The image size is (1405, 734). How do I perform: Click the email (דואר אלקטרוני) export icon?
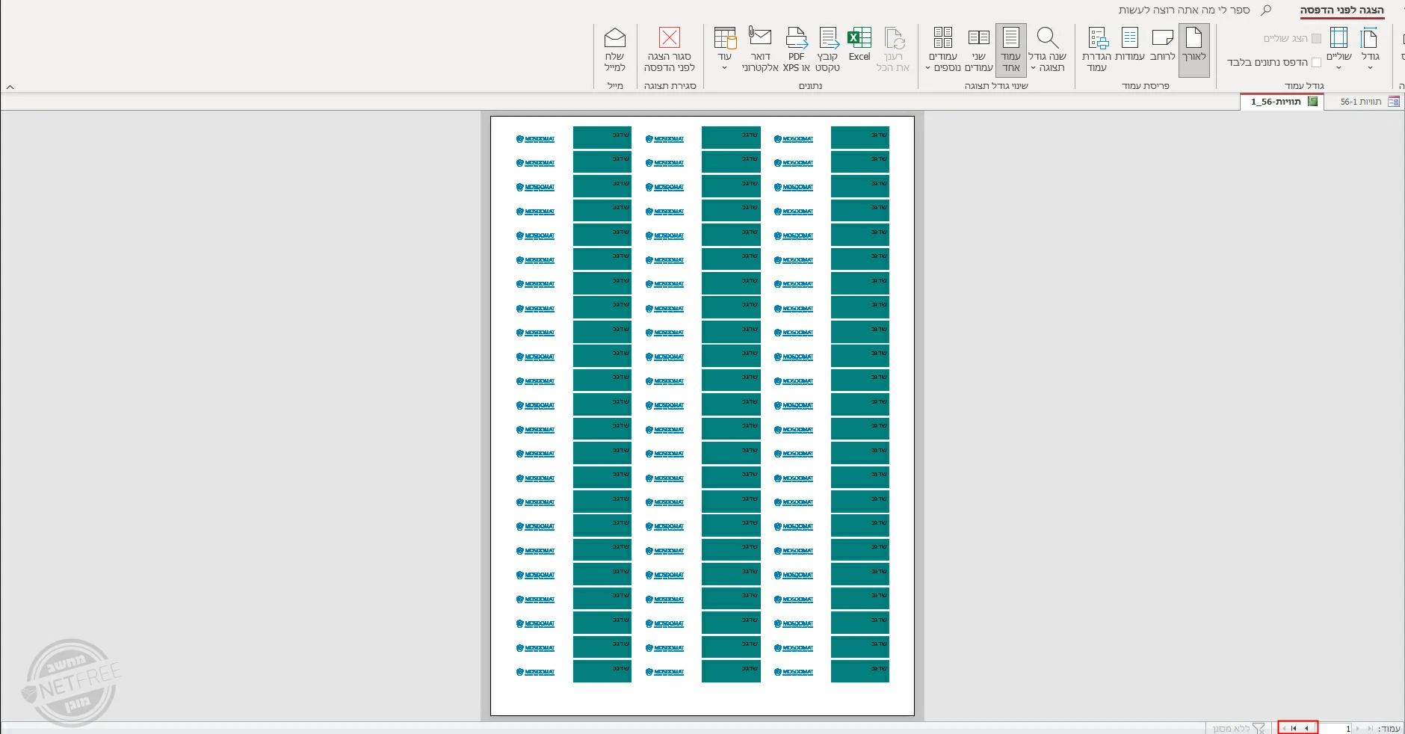pyautogui.click(x=760, y=49)
